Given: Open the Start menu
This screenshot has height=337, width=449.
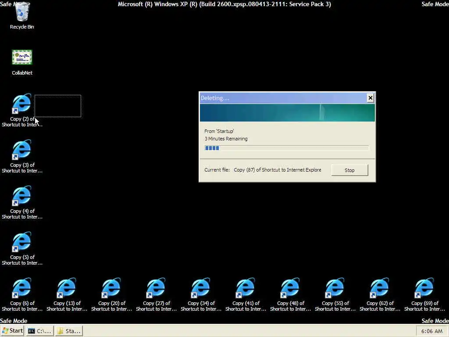Looking at the screenshot, I should (x=13, y=331).
